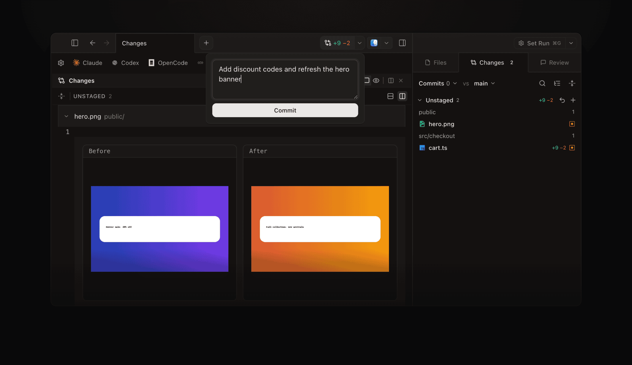Click the partly hidden icon left of the eye
The width and height of the screenshot is (632, 365).
367,81
